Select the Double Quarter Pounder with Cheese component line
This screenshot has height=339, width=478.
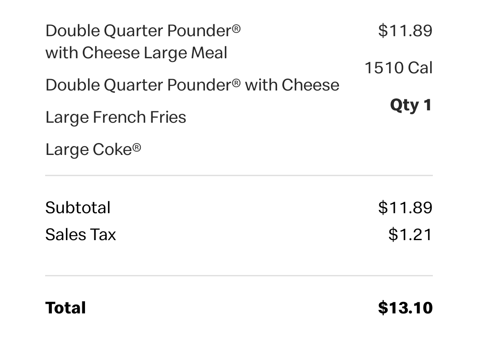point(193,85)
